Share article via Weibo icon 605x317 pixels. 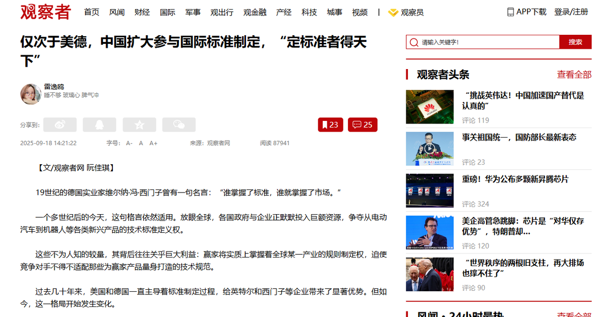(60, 124)
